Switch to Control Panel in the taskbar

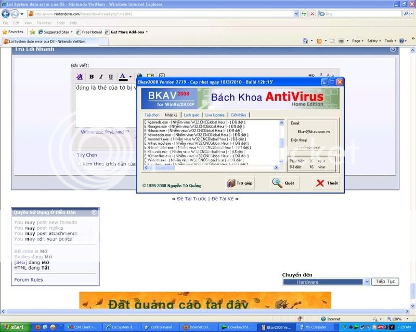(160, 327)
